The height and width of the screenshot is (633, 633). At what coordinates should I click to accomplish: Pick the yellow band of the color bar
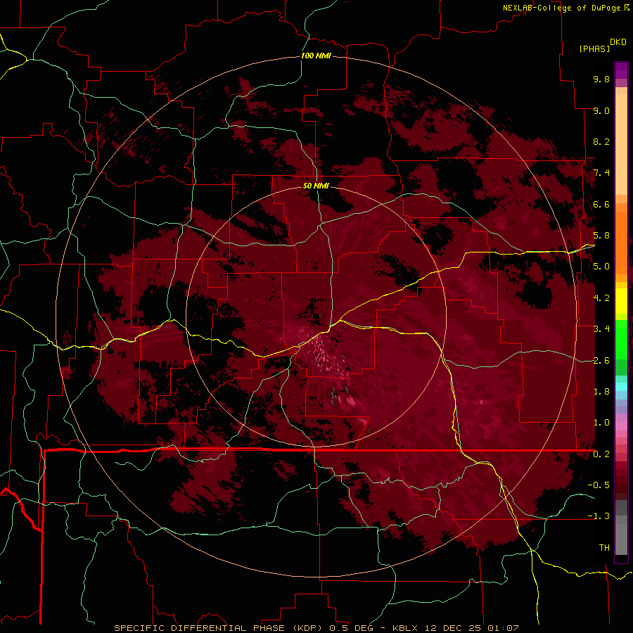pyautogui.click(x=621, y=301)
